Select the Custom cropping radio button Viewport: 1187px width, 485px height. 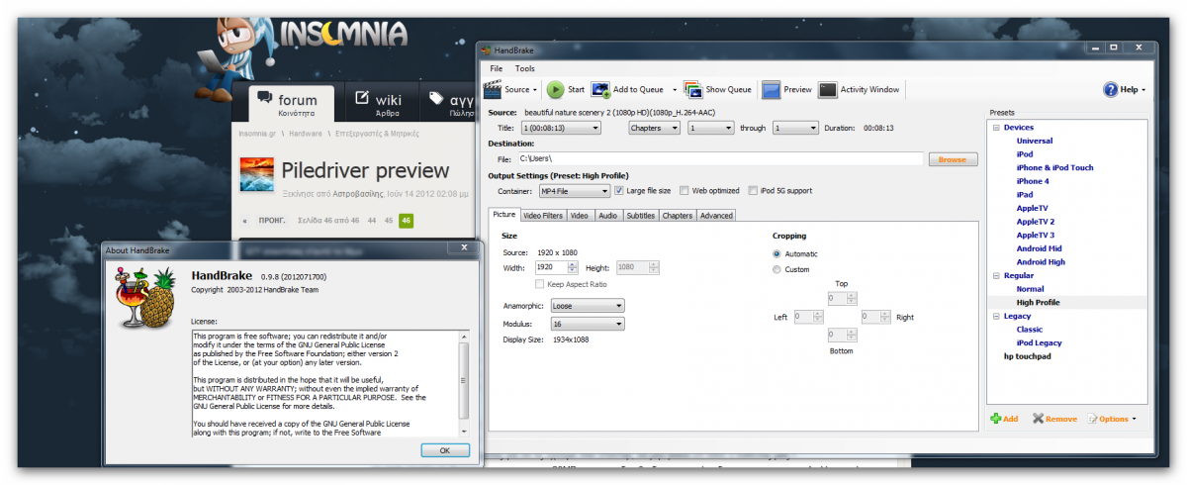click(x=776, y=269)
